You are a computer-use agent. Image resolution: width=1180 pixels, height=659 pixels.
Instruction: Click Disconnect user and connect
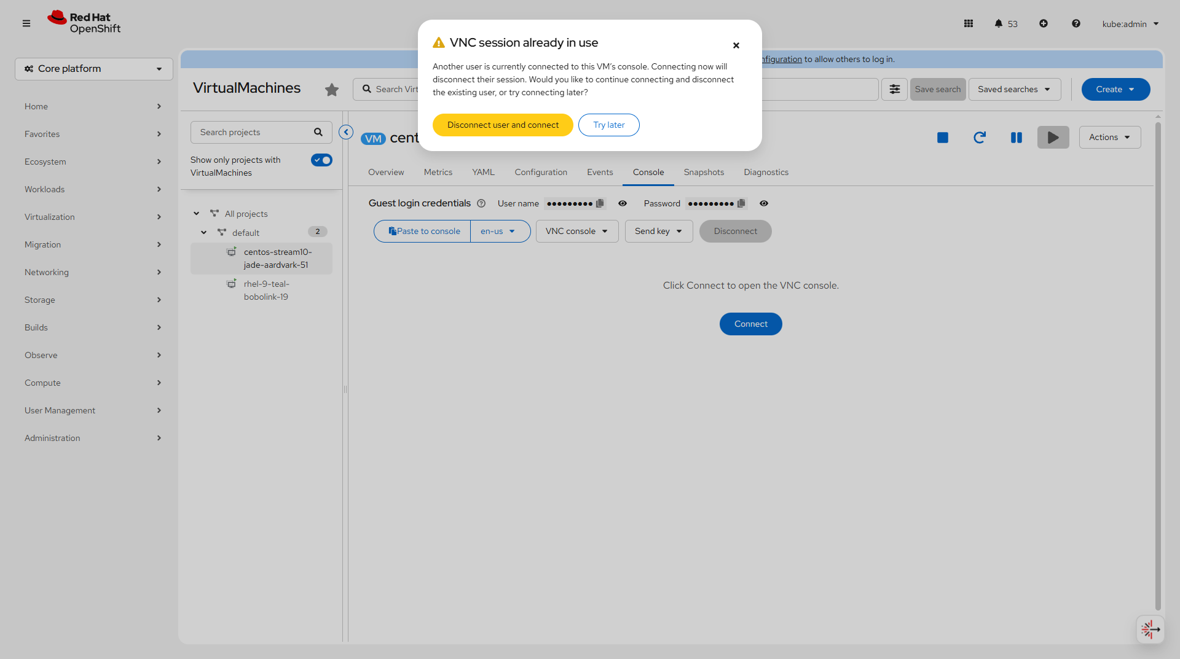pyautogui.click(x=503, y=125)
